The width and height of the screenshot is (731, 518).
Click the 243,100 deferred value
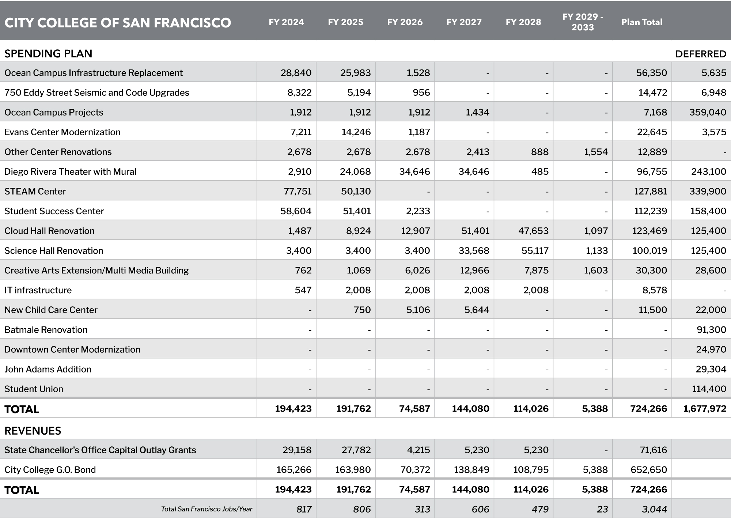[709, 171]
